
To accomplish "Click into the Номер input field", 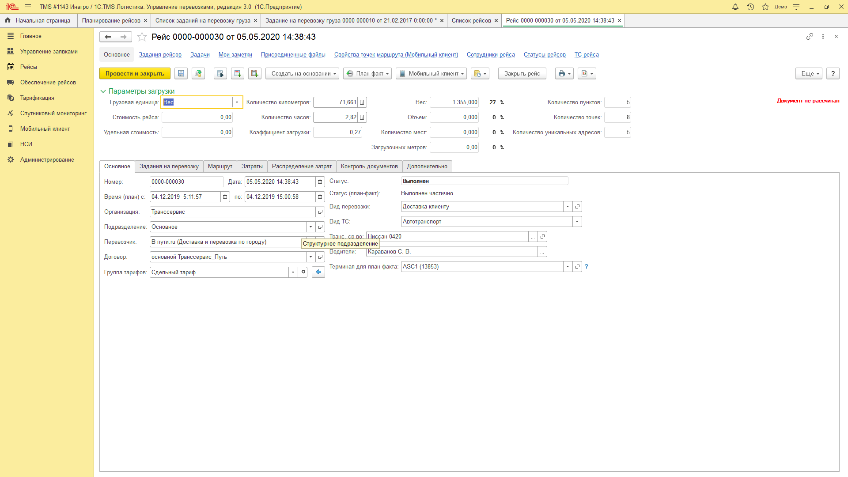I will tap(186, 182).
